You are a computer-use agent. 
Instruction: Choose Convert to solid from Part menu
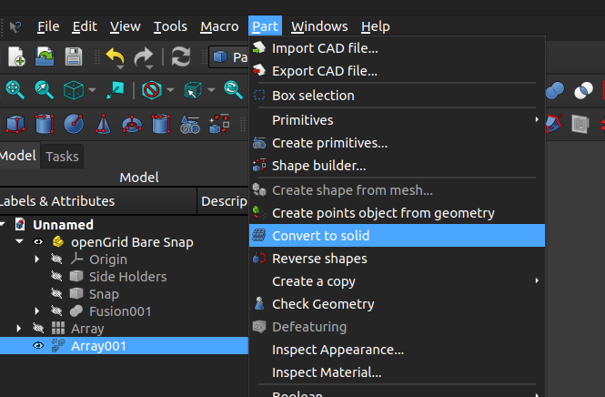pyautogui.click(x=320, y=236)
